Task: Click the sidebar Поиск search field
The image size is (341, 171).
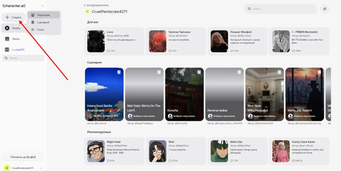Action: [x=23, y=58]
